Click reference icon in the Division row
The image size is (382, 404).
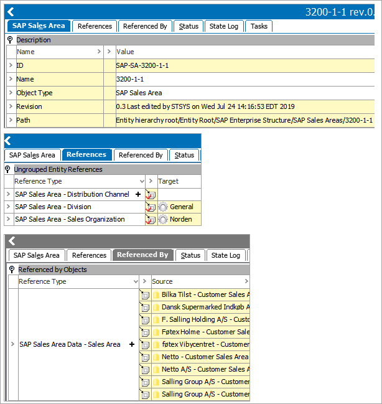151,207
